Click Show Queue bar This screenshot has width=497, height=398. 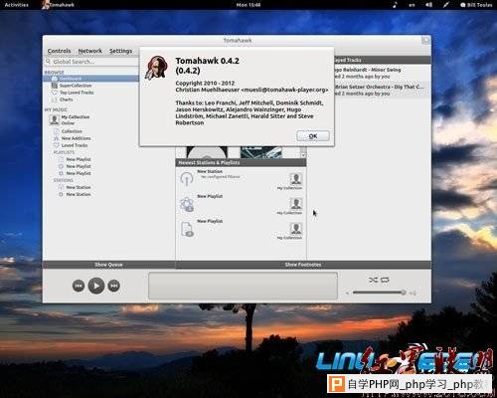pyautogui.click(x=108, y=265)
